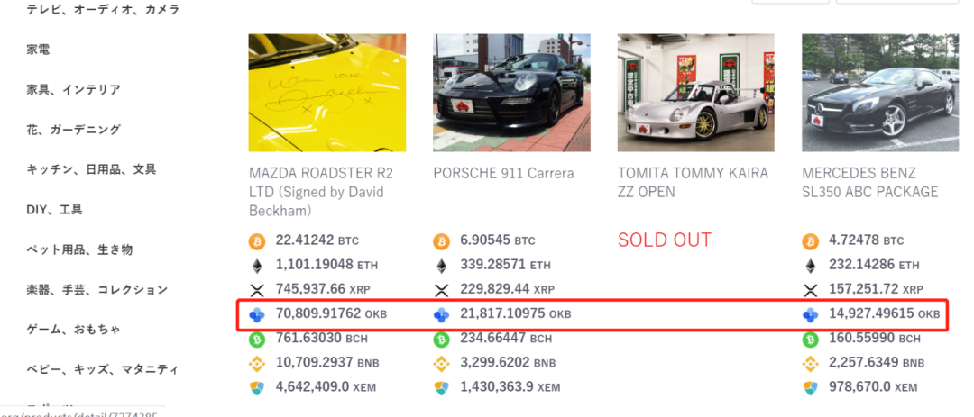Screen dimensions: 974x417
Task: Open the silver TOMITA TOMMY KAIRA photo
Action: pos(695,93)
